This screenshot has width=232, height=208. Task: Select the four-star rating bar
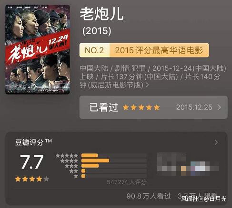click(114, 161)
